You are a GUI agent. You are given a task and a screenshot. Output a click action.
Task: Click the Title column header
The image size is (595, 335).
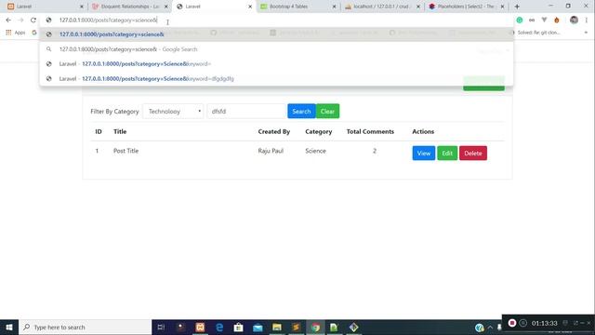(120, 131)
